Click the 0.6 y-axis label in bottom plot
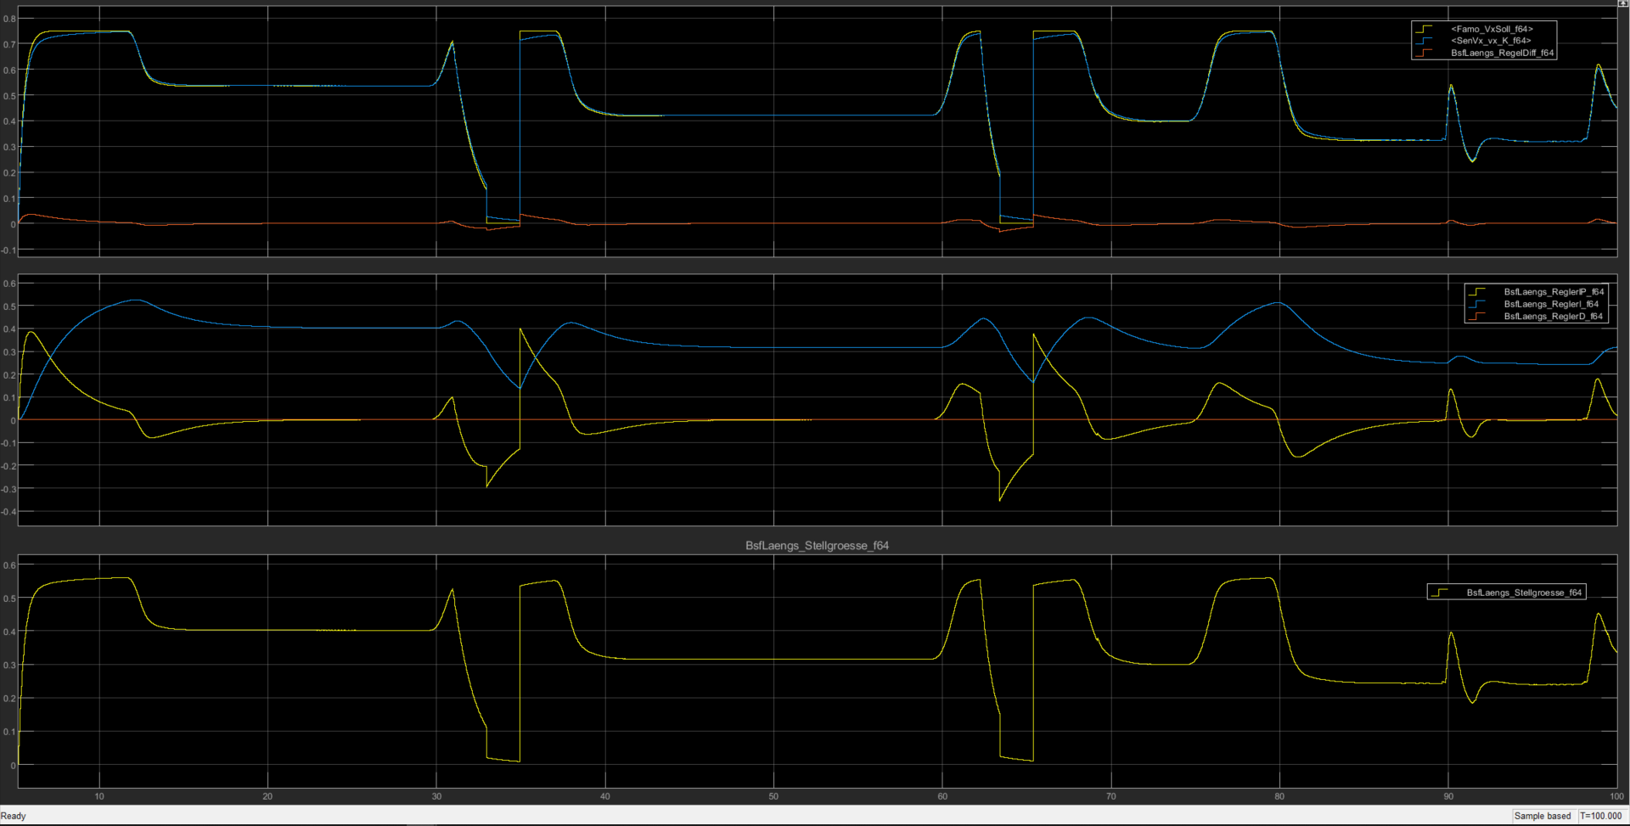Image resolution: width=1630 pixels, height=826 pixels. [8, 565]
